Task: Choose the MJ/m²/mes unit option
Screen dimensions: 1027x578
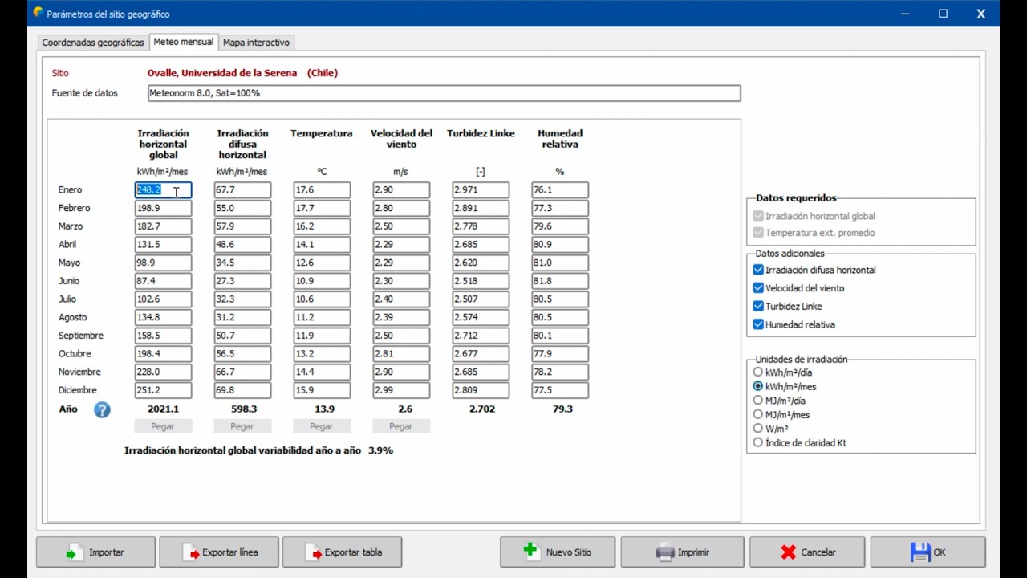Action: [758, 414]
